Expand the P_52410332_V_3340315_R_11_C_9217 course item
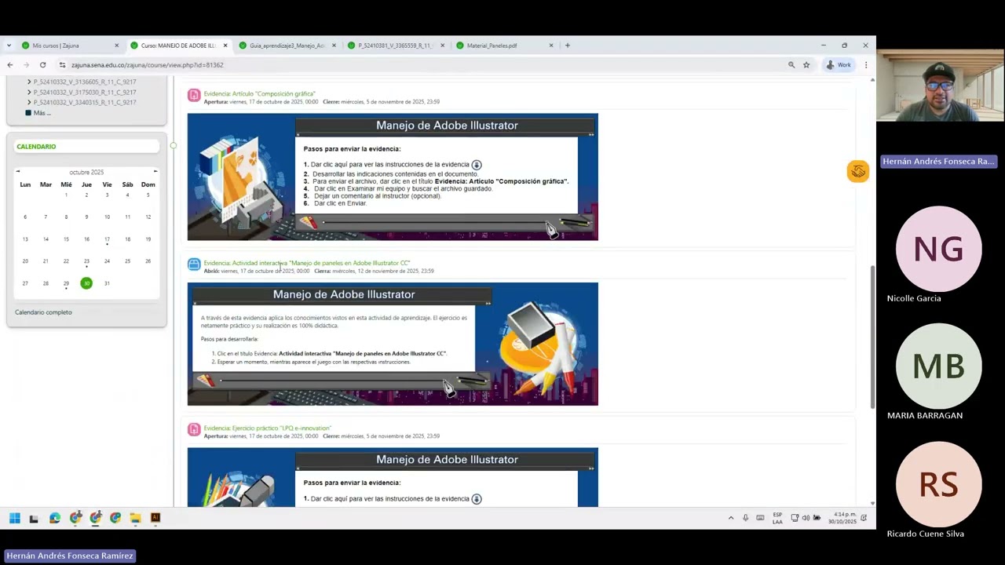The width and height of the screenshot is (1005, 565). 29,102
